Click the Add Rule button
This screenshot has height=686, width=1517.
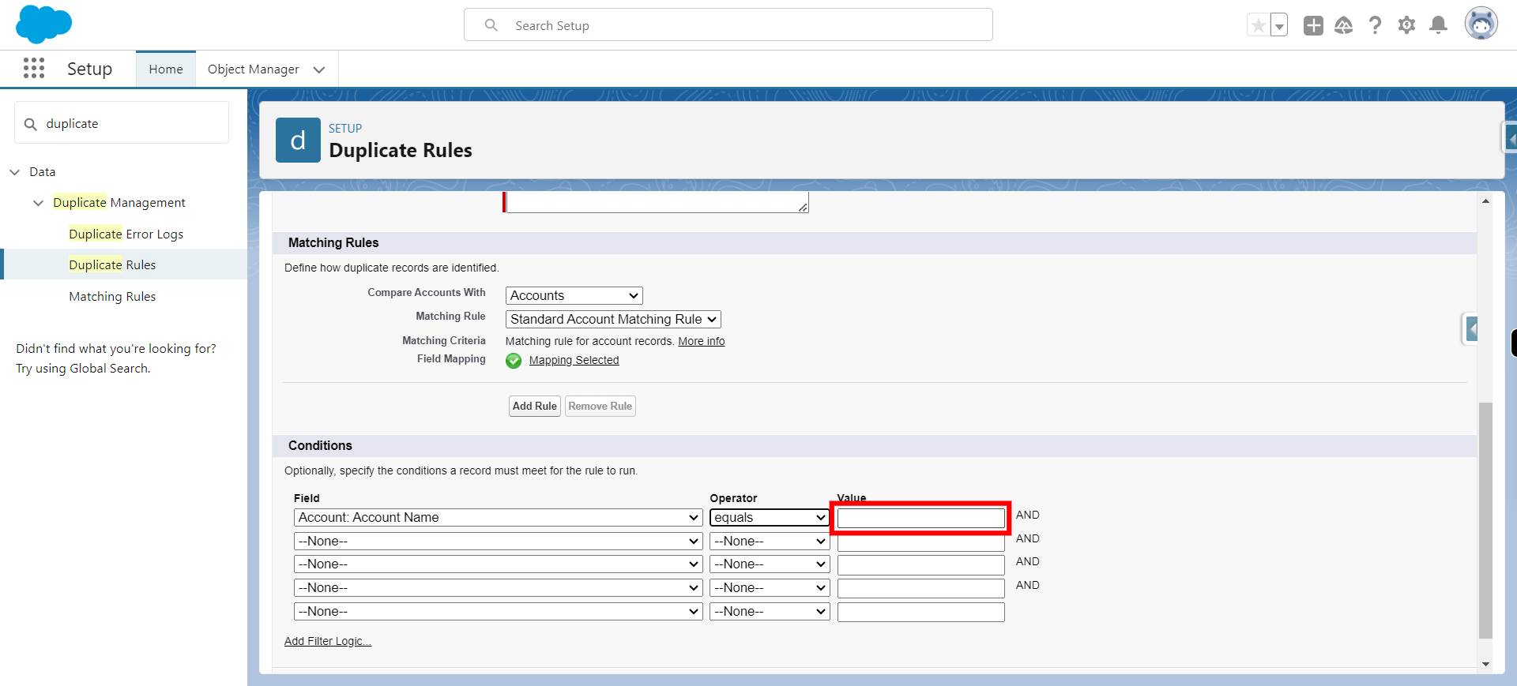(535, 407)
